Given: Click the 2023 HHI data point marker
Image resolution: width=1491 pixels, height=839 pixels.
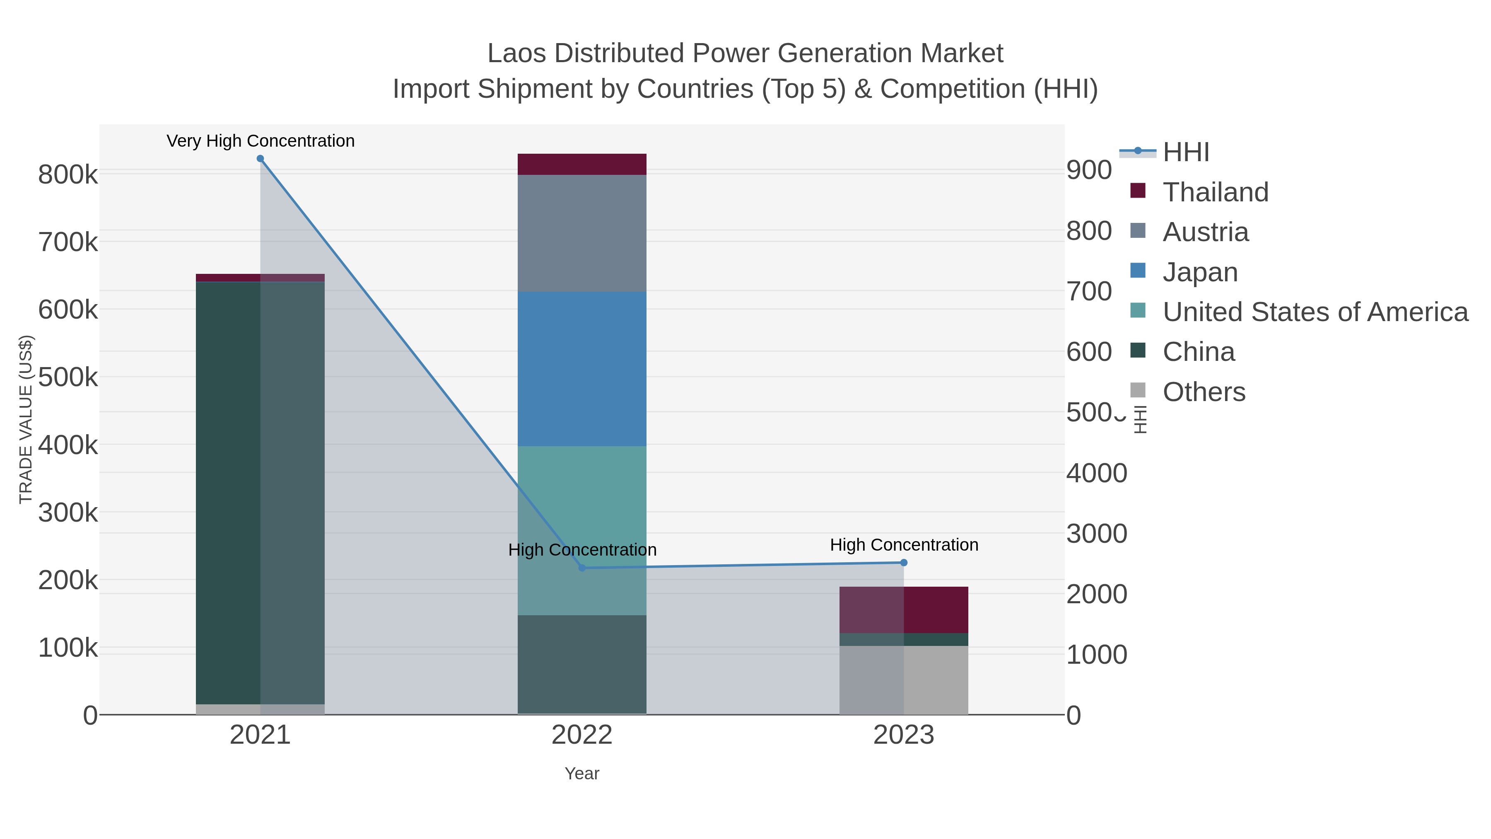Looking at the screenshot, I should (904, 563).
